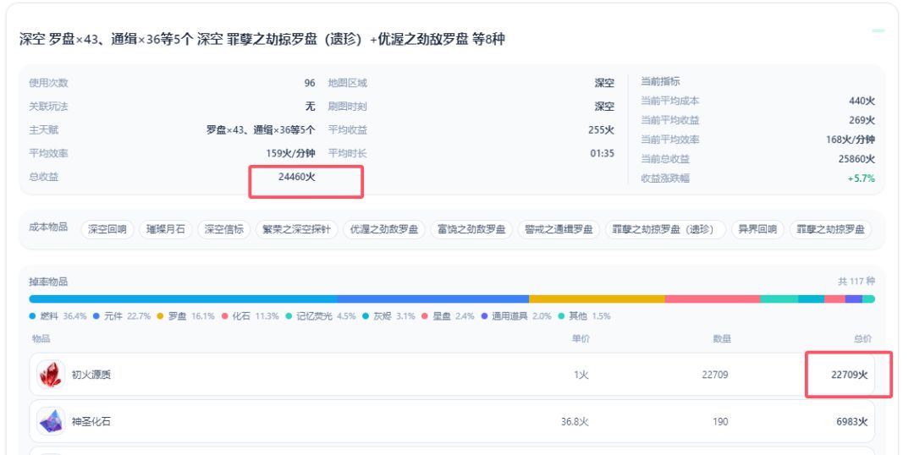Image resolution: width=914 pixels, height=455 pixels.
Task: Click the royal-blue 元件 segment of the drop bar
Action: click(433, 299)
